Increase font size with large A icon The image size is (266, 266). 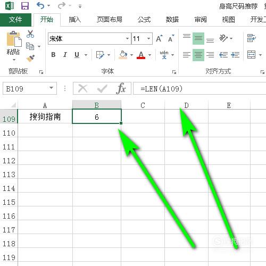[159, 38]
